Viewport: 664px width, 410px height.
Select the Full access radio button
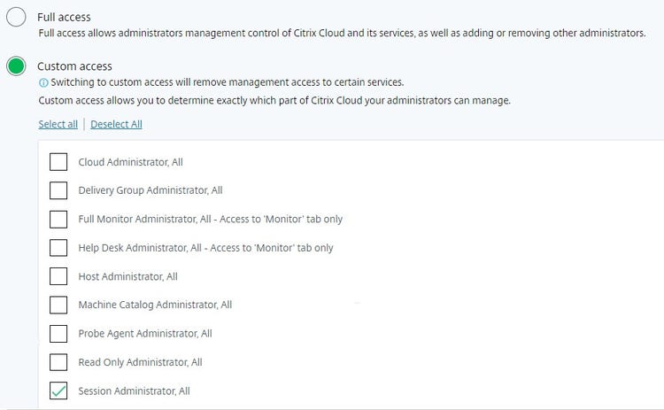(16, 17)
